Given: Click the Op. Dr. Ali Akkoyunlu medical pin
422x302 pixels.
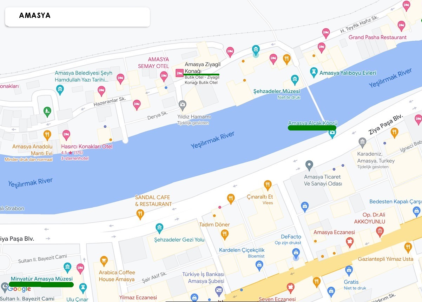Looking at the screenshot, I should pos(380,231).
